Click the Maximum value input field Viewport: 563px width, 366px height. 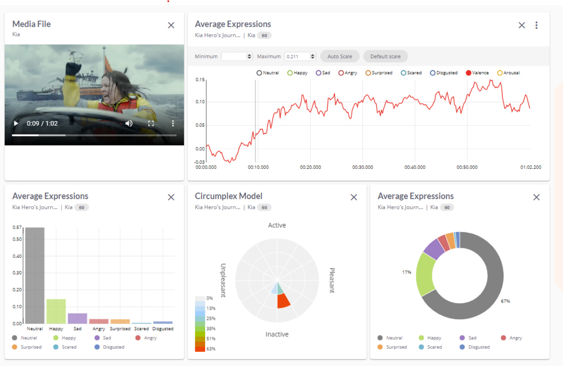(297, 56)
